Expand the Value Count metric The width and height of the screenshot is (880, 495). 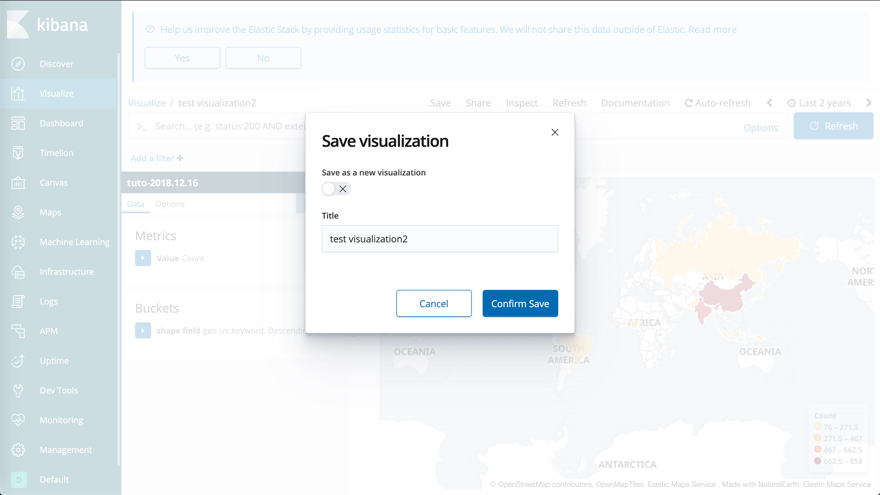(x=143, y=258)
